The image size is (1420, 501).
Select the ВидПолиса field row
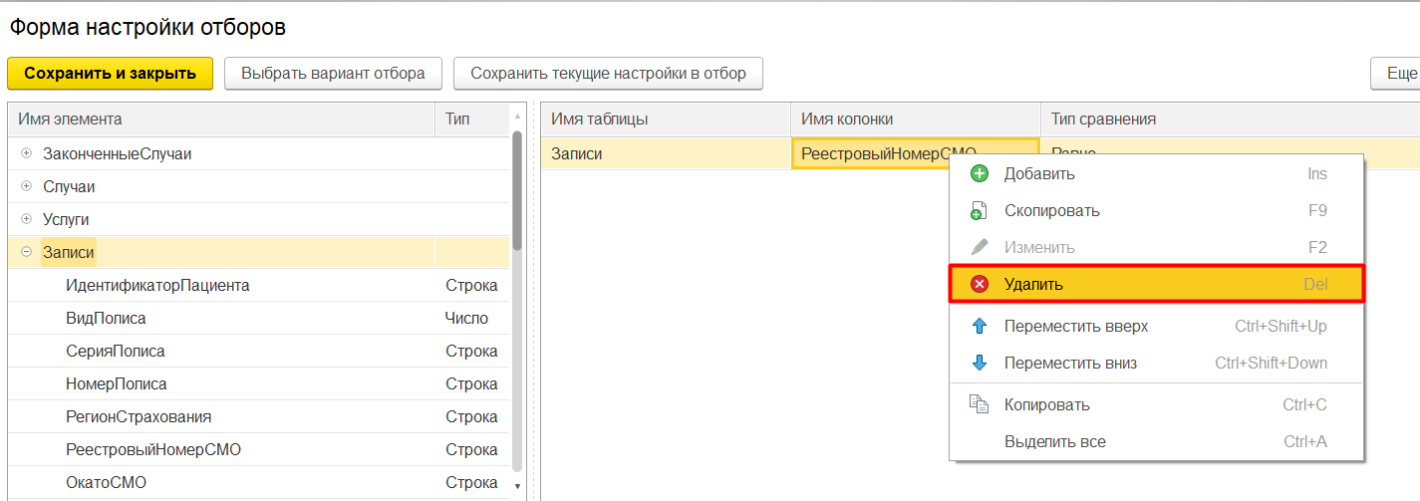(106, 319)
